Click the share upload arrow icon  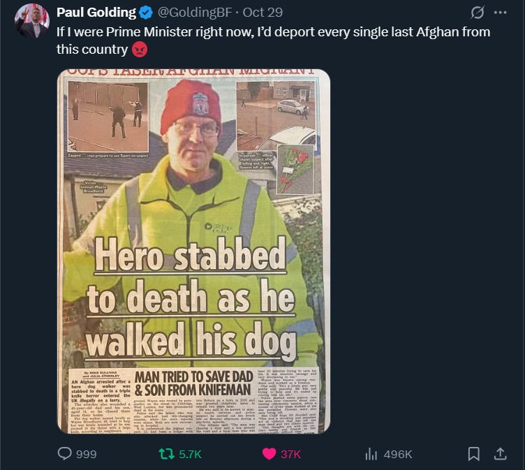[x=500, y=454]
